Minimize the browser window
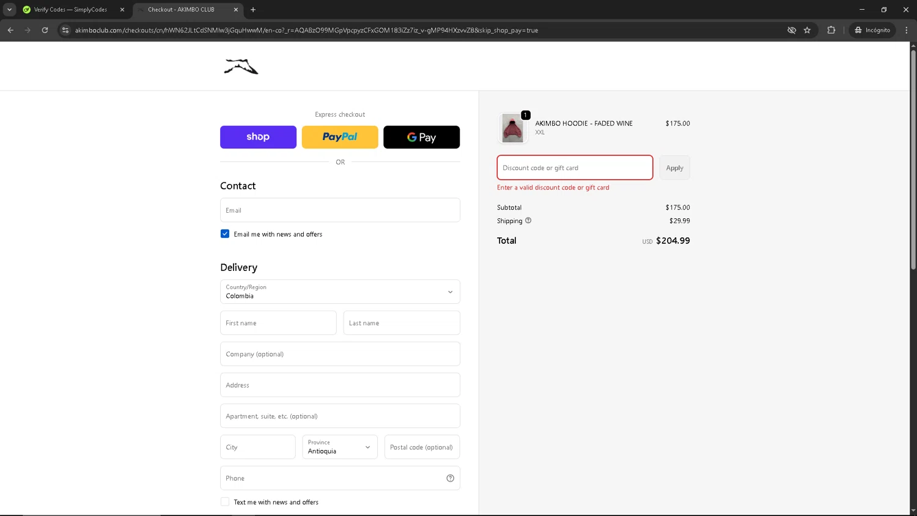 point(862,10)
